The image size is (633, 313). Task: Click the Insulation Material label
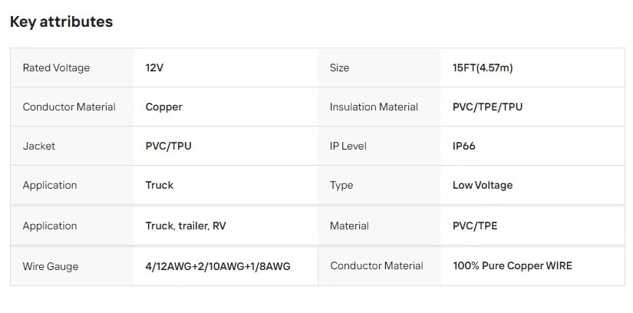[x=374, y=107]
